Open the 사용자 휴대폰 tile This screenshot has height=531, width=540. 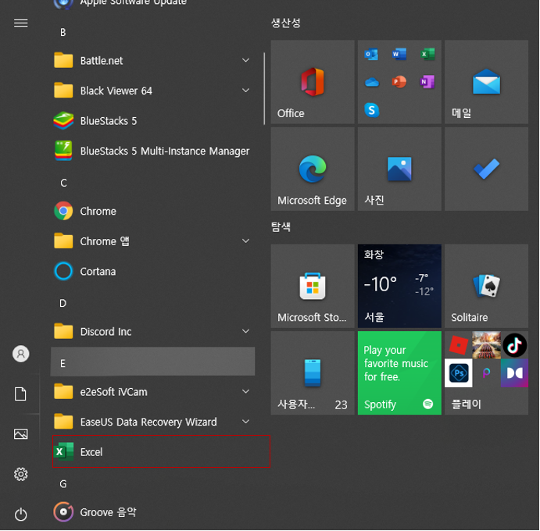[x=313, y=373]
